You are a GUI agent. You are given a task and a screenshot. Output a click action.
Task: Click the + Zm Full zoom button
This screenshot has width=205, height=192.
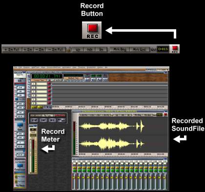click(12, 49)
